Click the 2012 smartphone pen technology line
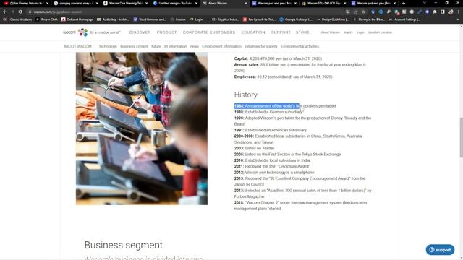Viewport: 463px width, 260px height. (x=274, y=173)
